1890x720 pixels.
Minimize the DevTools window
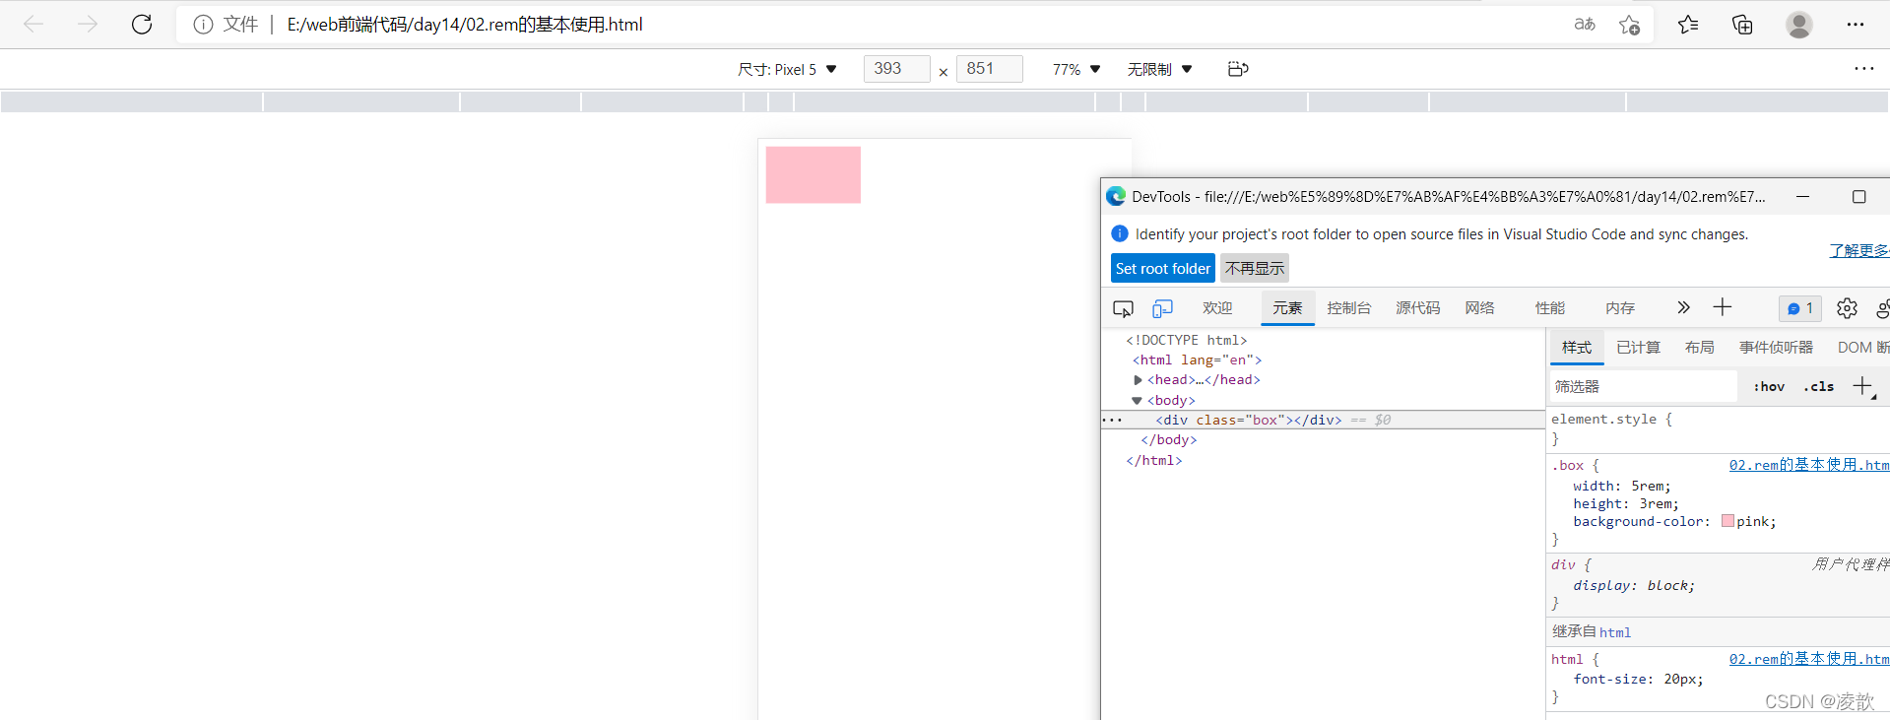click(1802, 196)
